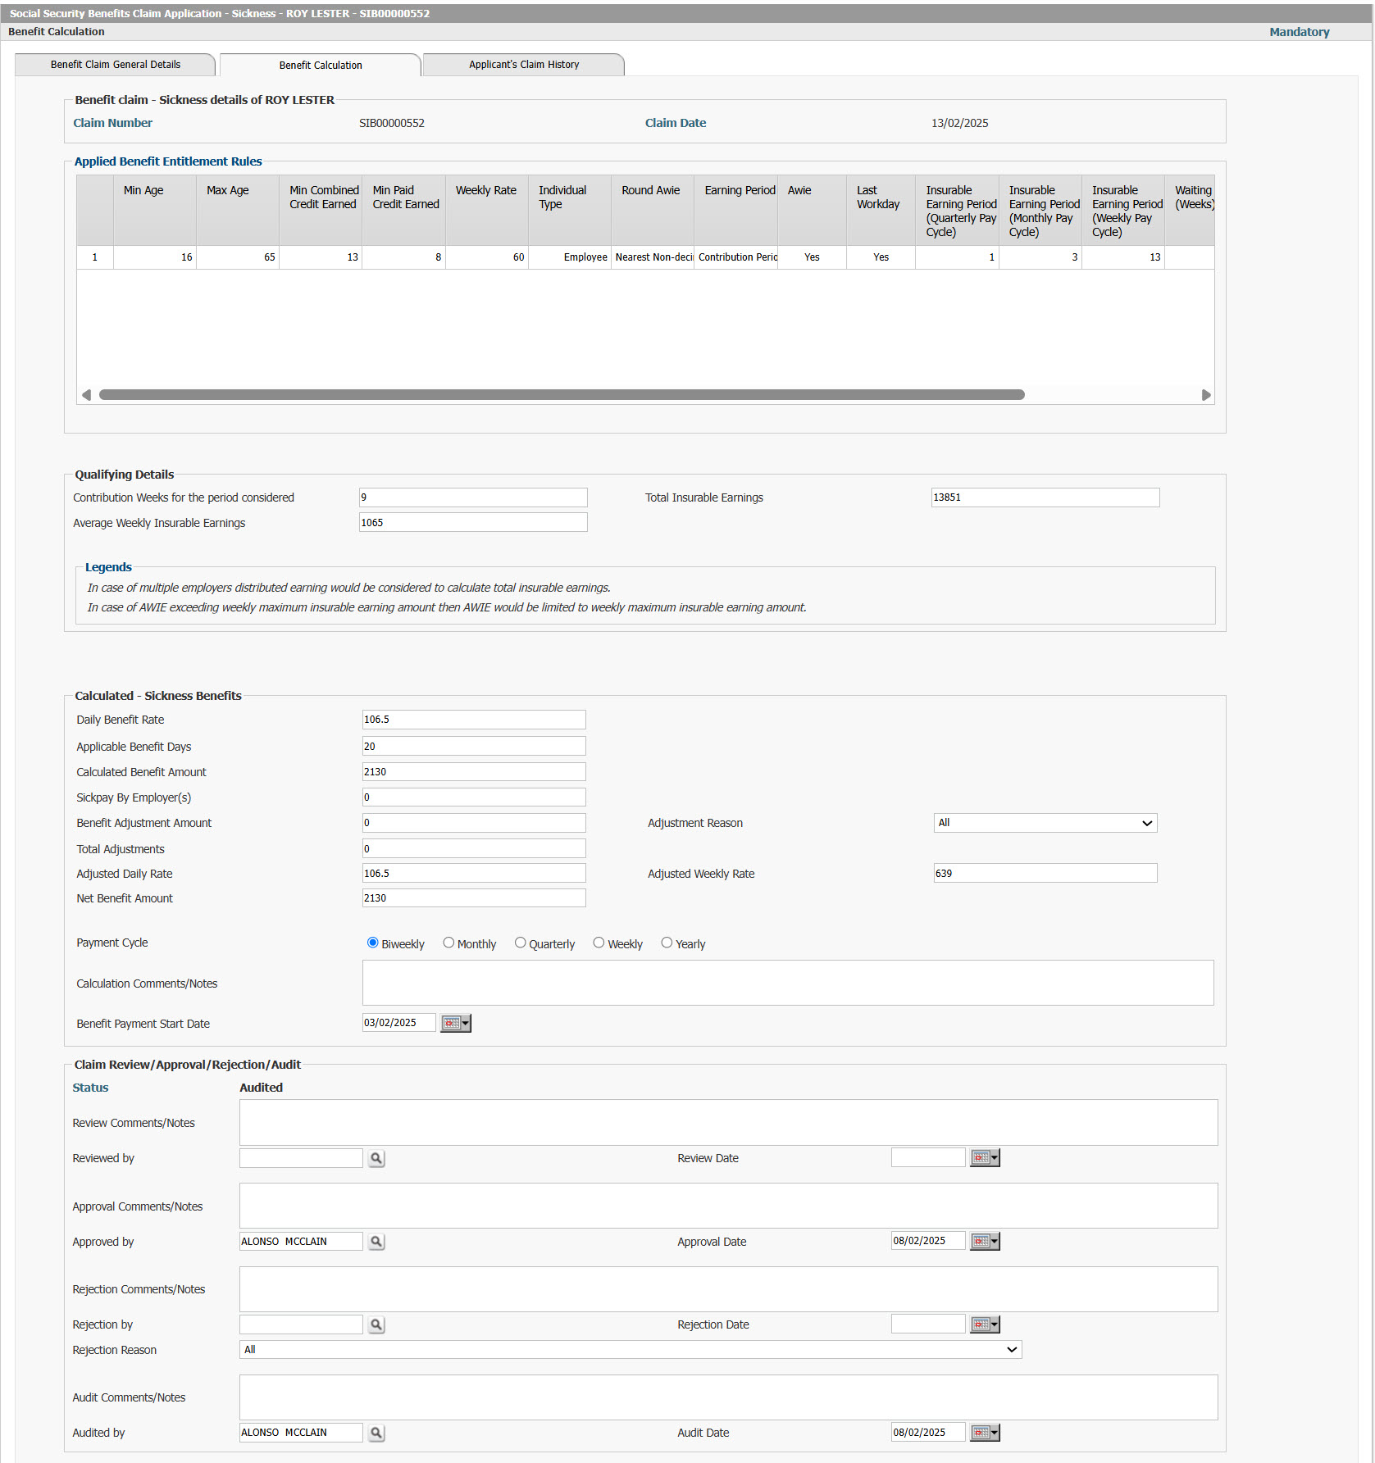Click the Approved by field ALONSO MCCLAIN
Viewport: 1375px width, 1463px height.
point(301,1242)
